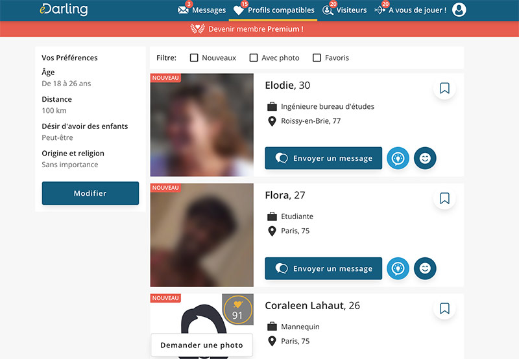Click the Vos Préférences heading
The image size is (519, 359).
click(69, 58)
